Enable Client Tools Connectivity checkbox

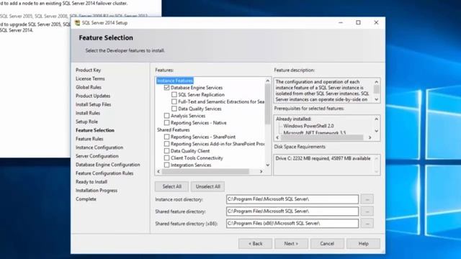[166, 158]
